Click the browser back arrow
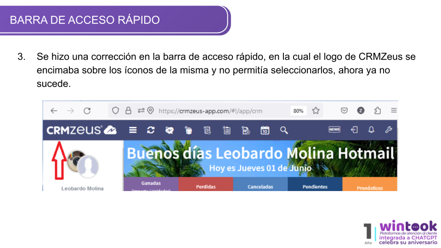This screenshot has width=441, height=248. tap(54, 111)
